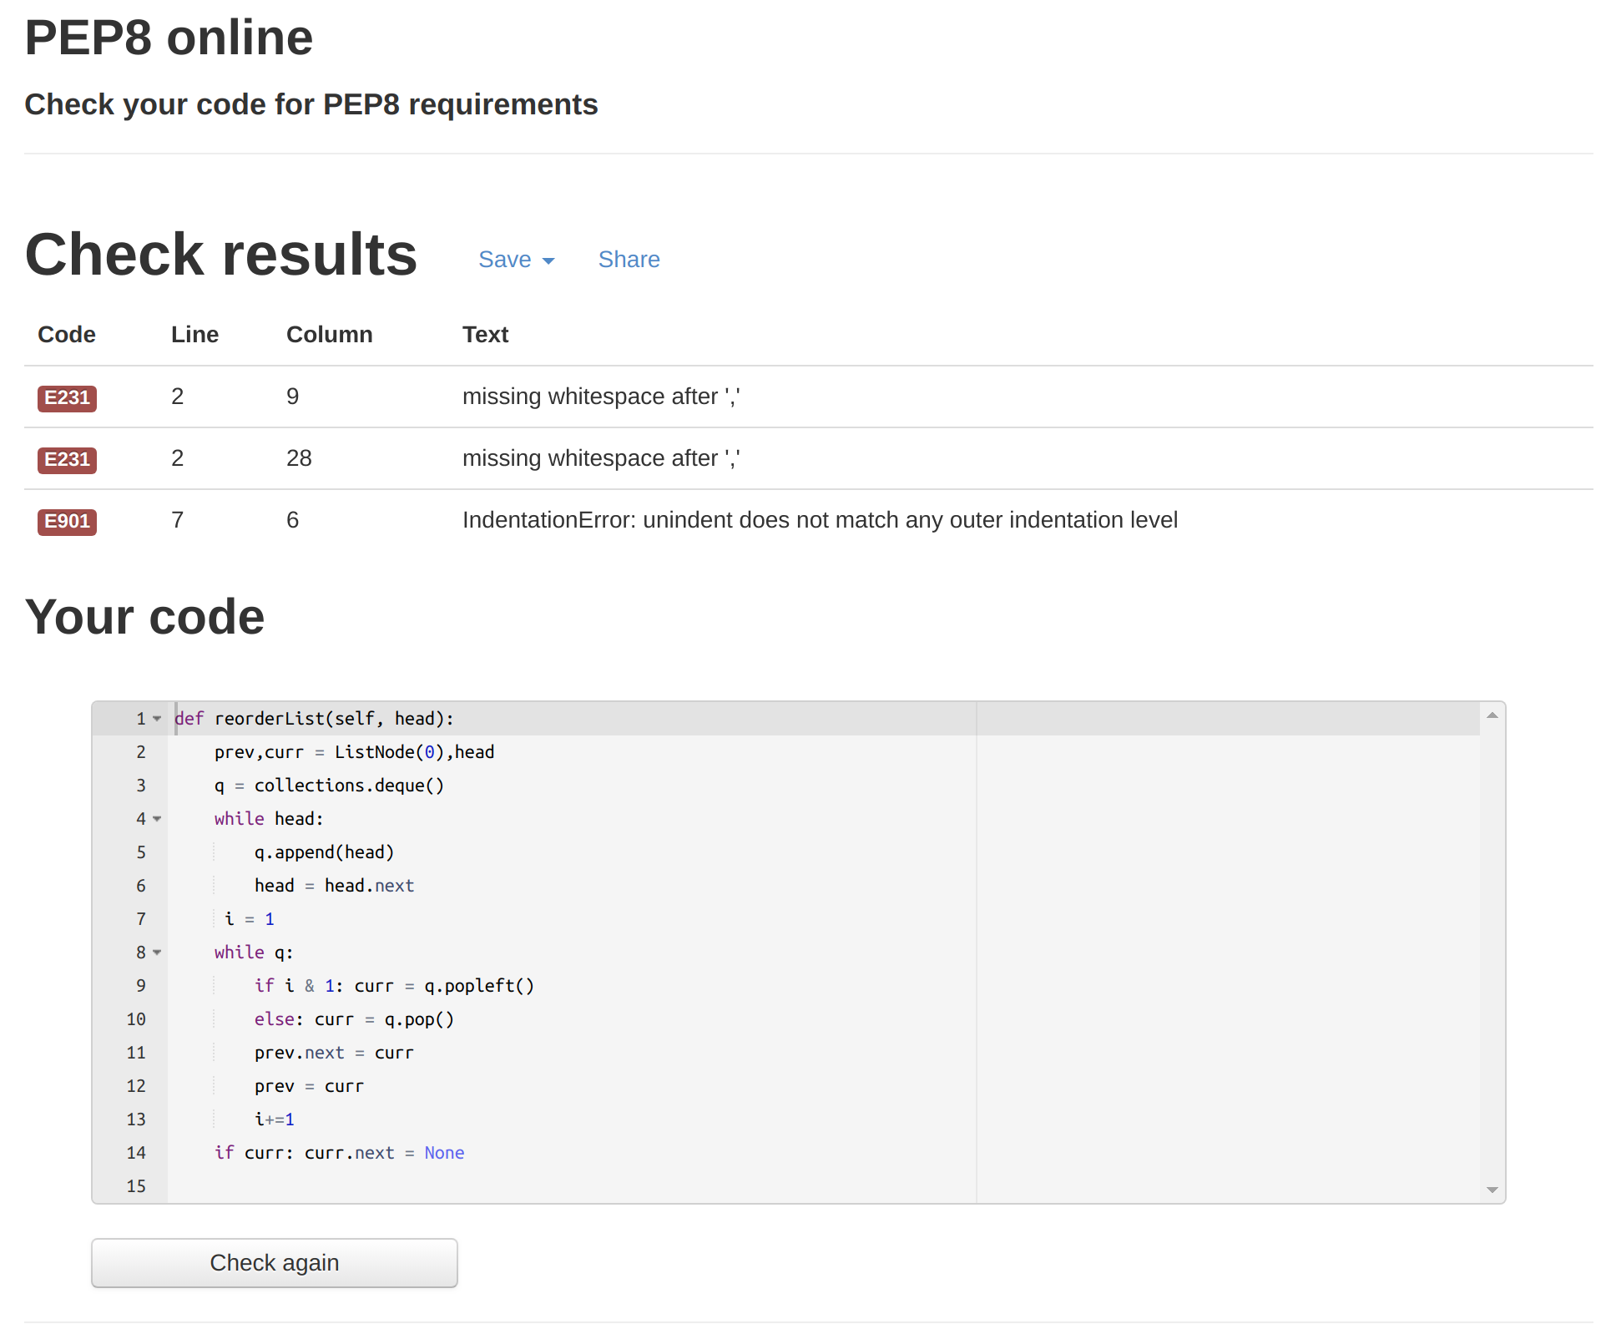Click the Line column header
The height and width of the screenshot is (1324, 1606).
pos(194,335)
